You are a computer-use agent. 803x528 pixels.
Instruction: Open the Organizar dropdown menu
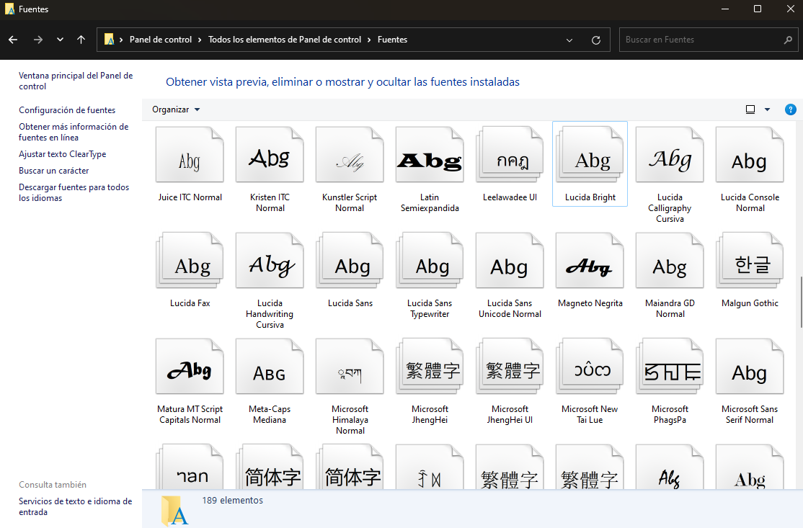tap(176, 109)
